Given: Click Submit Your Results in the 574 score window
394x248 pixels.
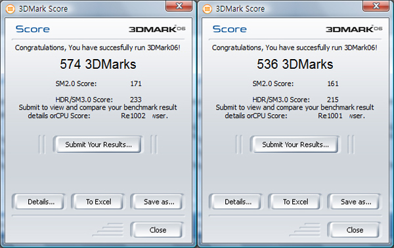Looking at the screenshot, I should tap(98, 144).
